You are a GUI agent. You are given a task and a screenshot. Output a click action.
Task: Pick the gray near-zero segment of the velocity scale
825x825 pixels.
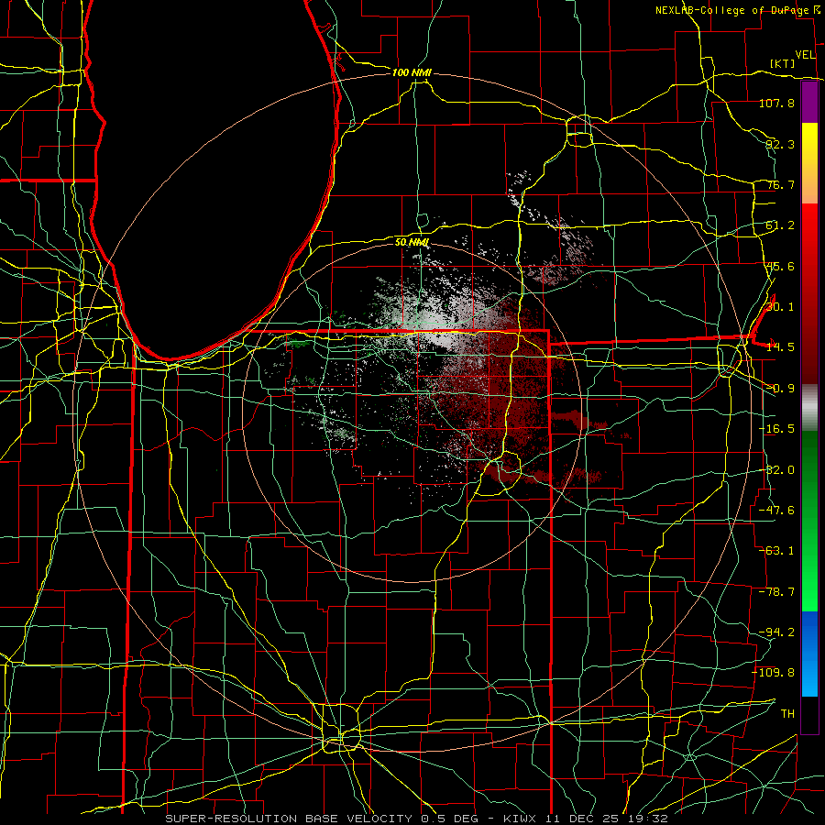click(809, 408)
